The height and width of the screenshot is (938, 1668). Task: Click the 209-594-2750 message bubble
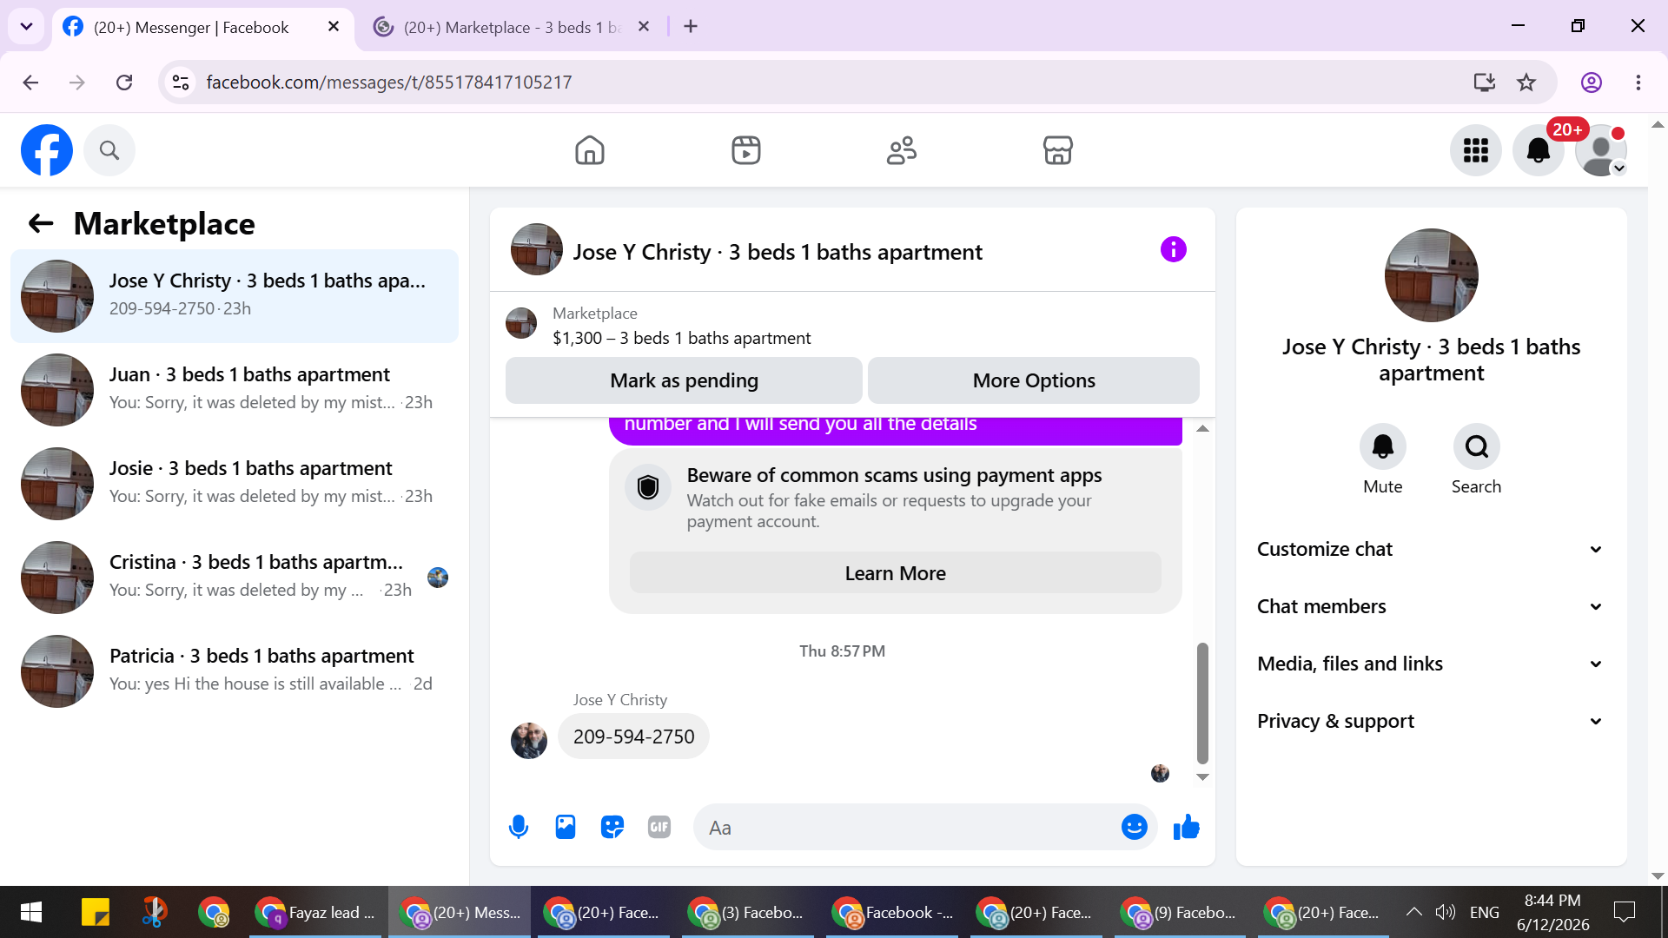click(x=633, y=737)
